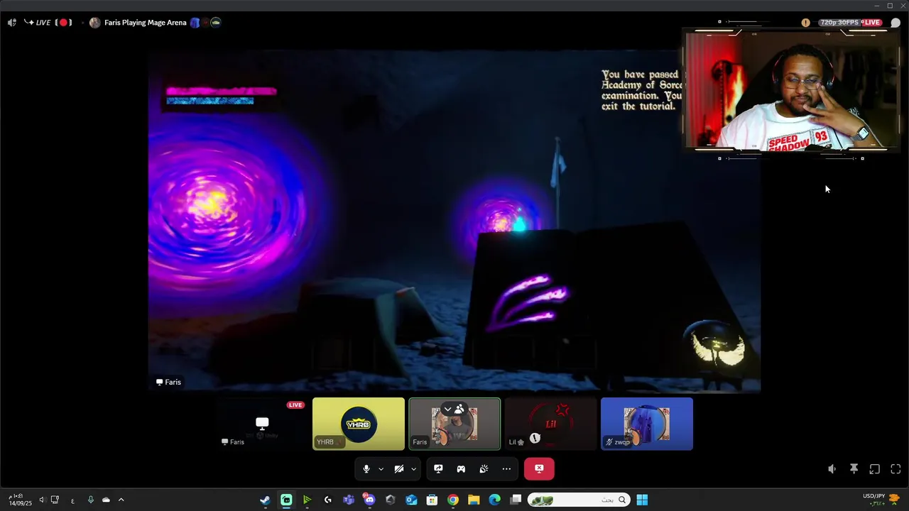Open Logitech G Hub from taskbar
909x511 pixels.
(327, 500)
